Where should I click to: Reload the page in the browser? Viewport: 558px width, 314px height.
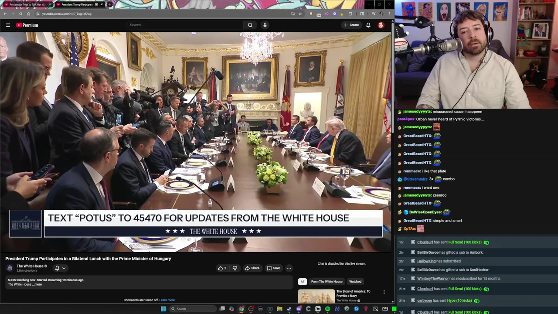pos(20,14)
